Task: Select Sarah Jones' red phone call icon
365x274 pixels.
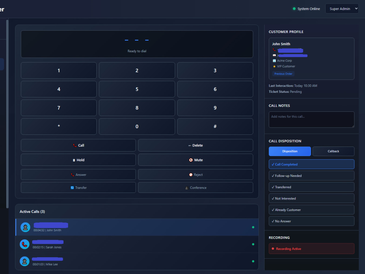Action: pyautogui.click(x=24, y=244)
